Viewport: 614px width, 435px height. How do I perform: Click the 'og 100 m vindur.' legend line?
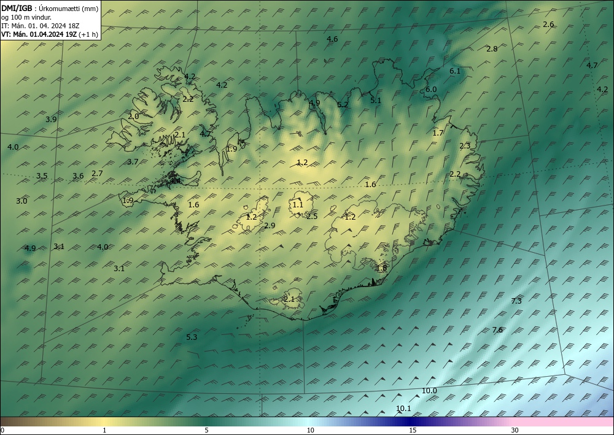pos(26,17)
